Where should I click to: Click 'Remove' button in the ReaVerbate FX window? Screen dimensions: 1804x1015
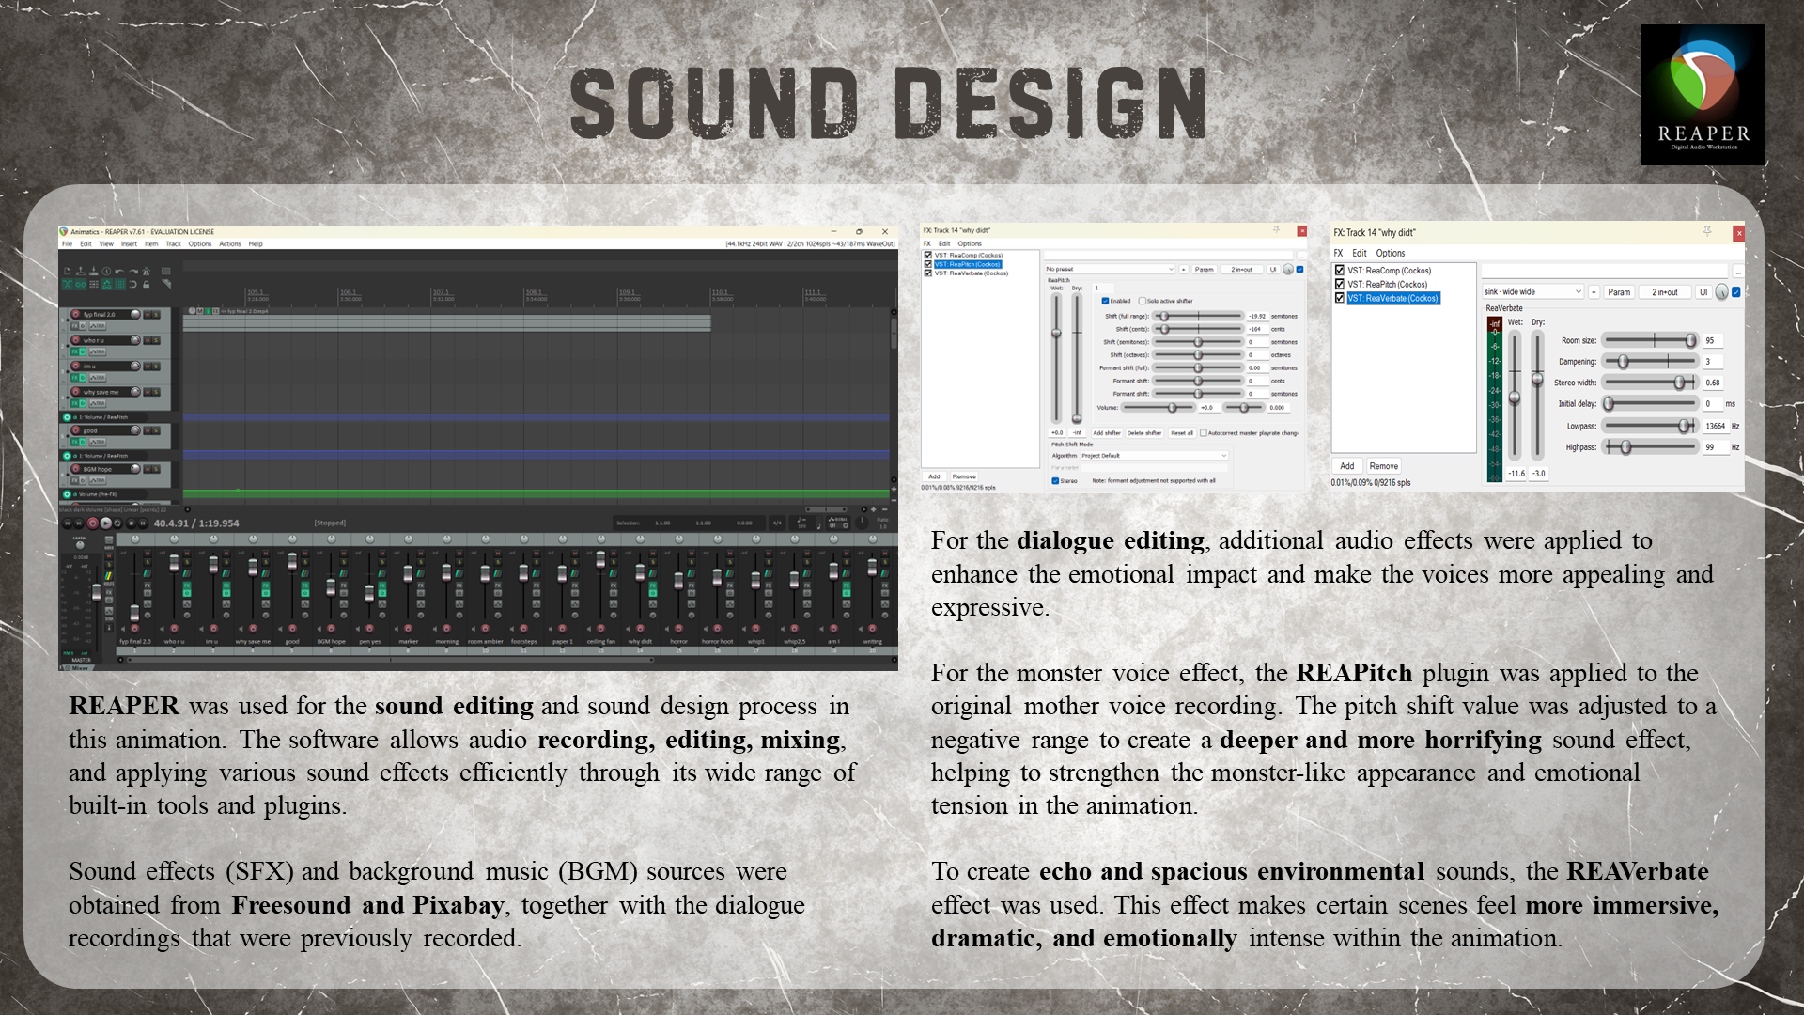point(1384,466)
